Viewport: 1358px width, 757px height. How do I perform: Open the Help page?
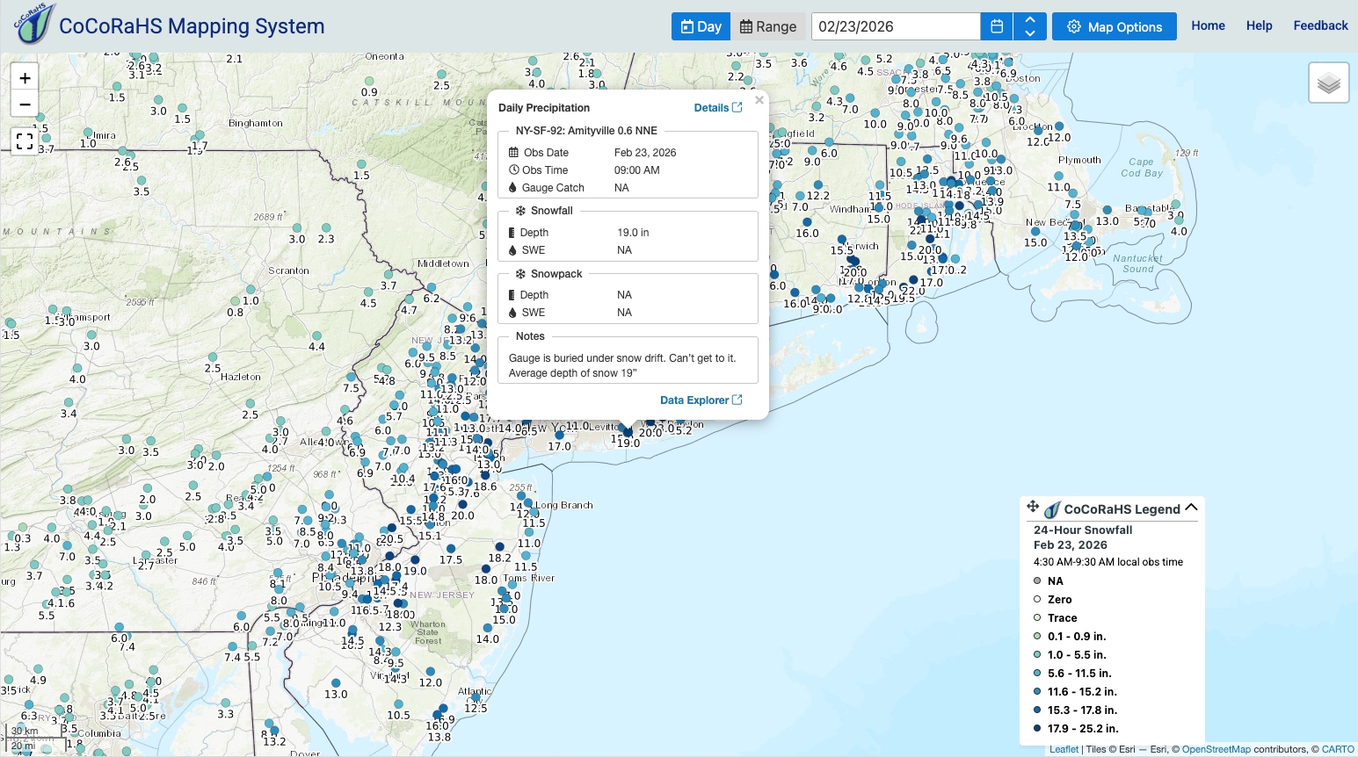click(x=1259, y=25)
